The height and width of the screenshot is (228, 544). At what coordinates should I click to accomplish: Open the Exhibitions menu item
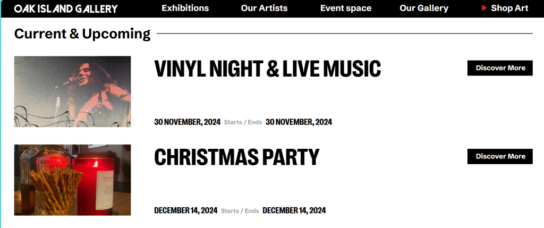[x=185, y=9]
